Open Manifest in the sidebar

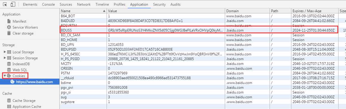[x=19, y=21]
